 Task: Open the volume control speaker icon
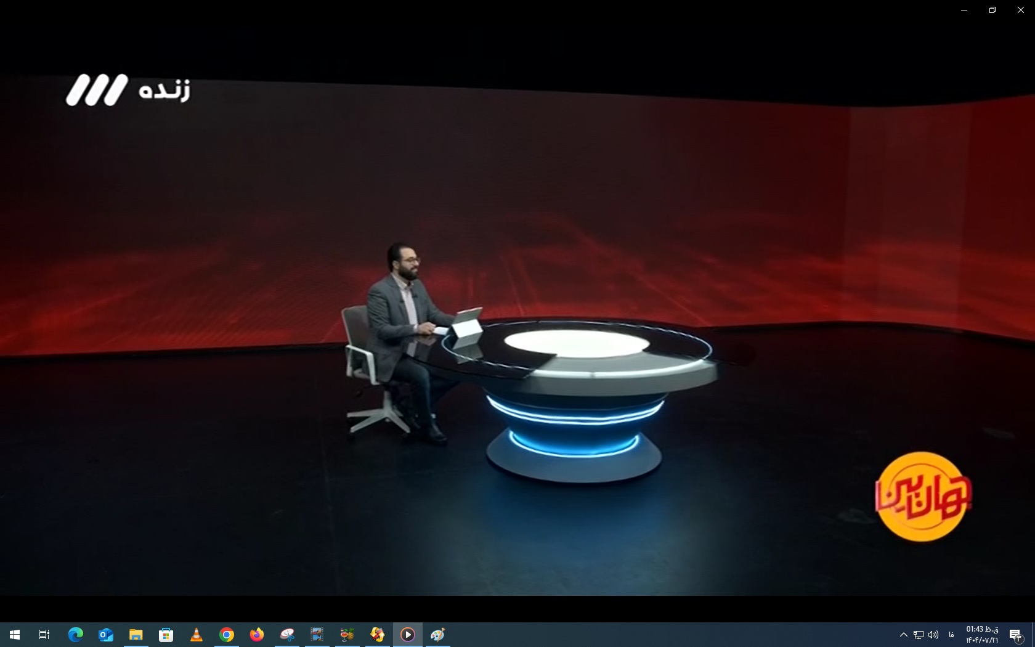tap(933, 635)
